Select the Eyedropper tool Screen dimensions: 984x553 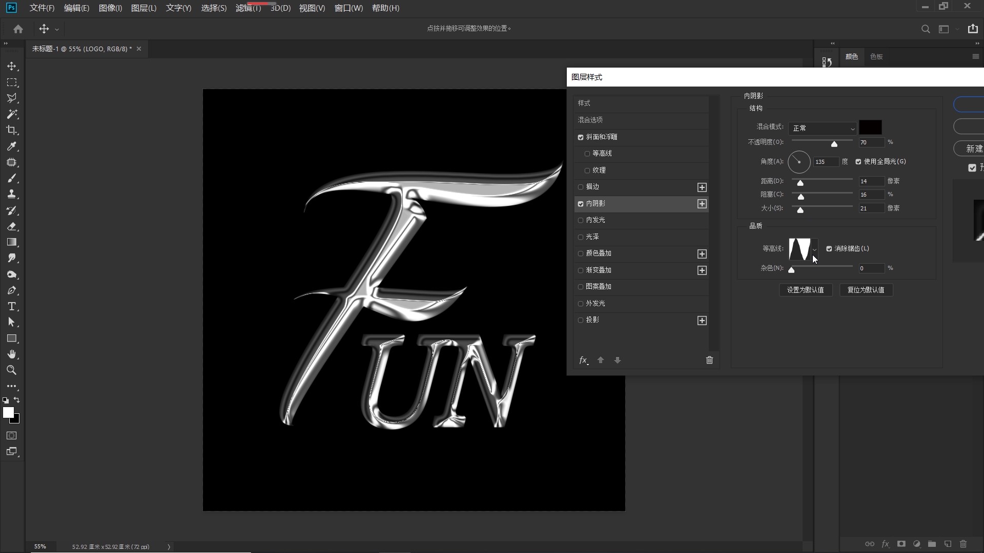pos(11,146)
